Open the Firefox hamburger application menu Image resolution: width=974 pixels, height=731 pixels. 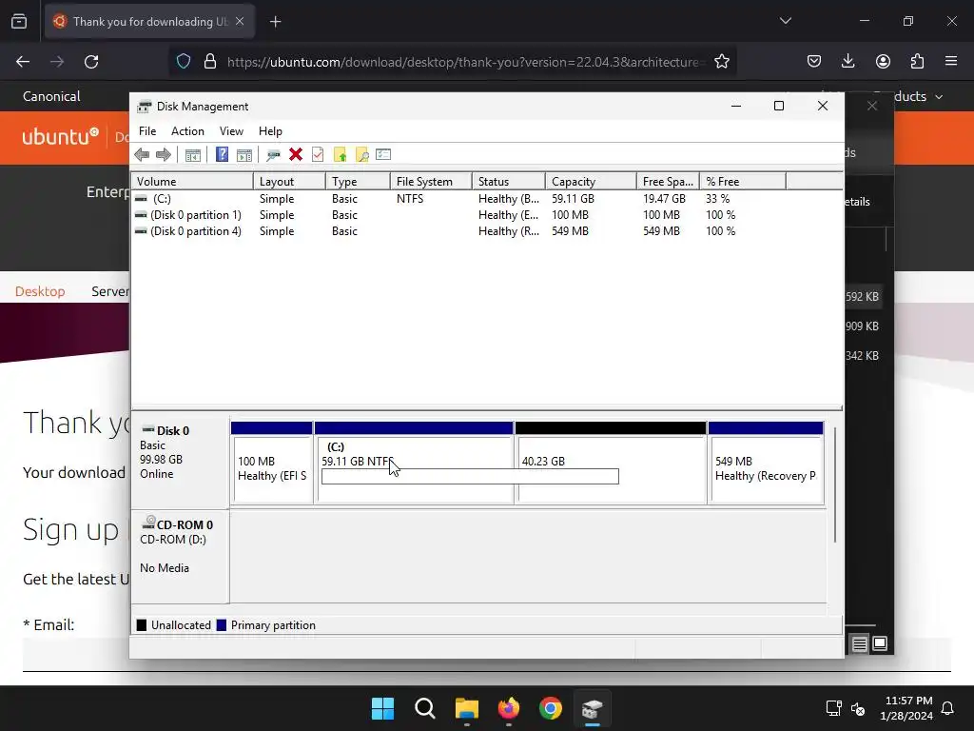pos(951,62)
